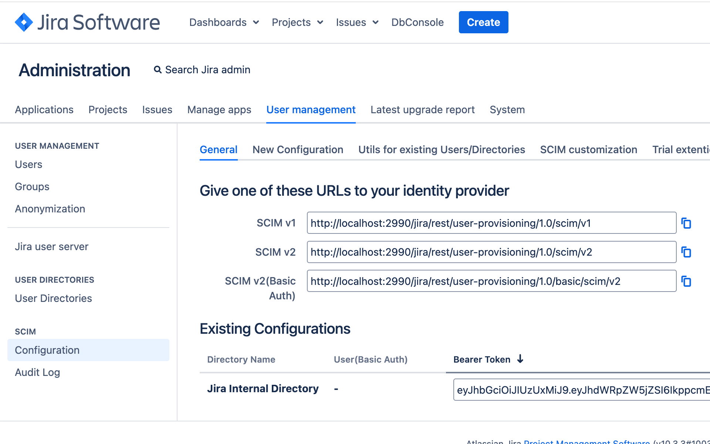The height and width of the screenshot is (444, 710).
Task: Open User Directories in the sidebar
Action: point(53,298)
